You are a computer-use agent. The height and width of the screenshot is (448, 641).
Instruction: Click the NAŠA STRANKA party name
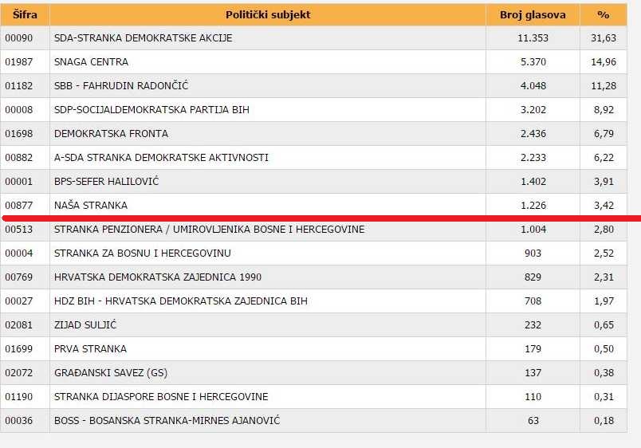click(x=91, y=206)
